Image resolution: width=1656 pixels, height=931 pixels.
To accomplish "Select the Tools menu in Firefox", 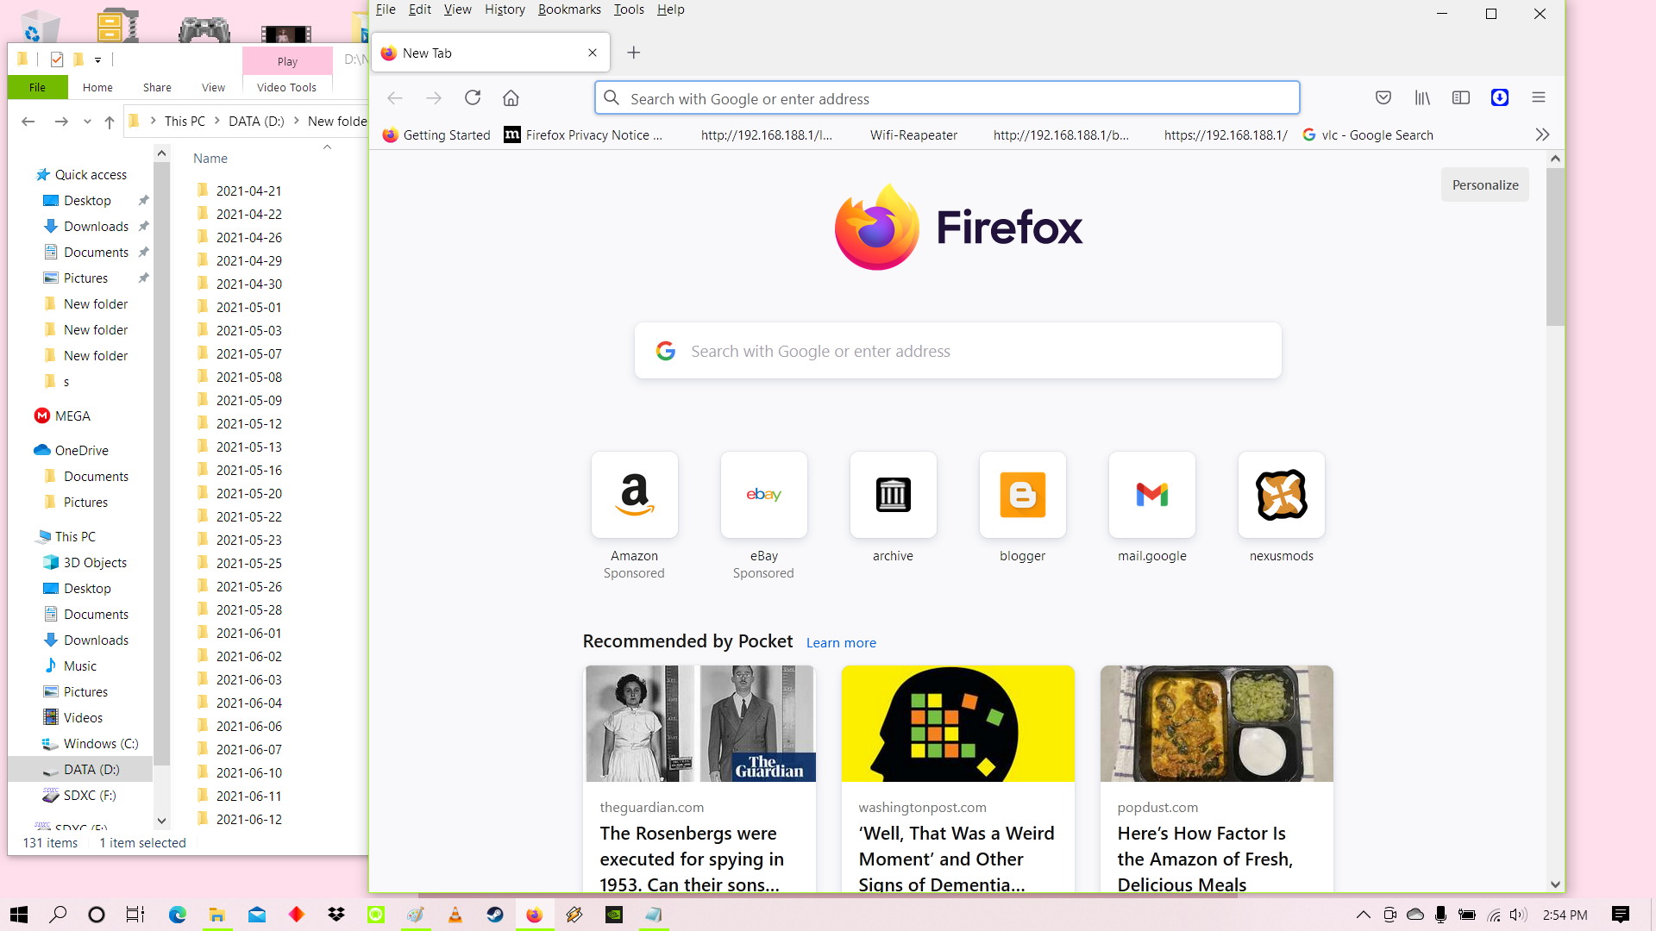I will pyautogui.click(x=629, y=9).
